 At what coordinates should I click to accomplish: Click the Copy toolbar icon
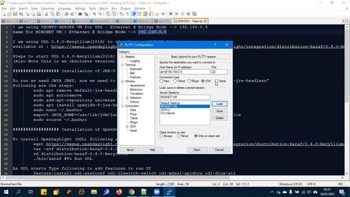(52, 14)
